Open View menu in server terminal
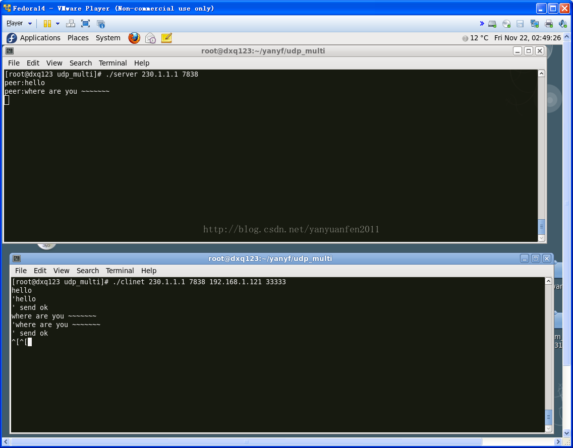This screenshot has height=448, width=573. coord(54,63)
